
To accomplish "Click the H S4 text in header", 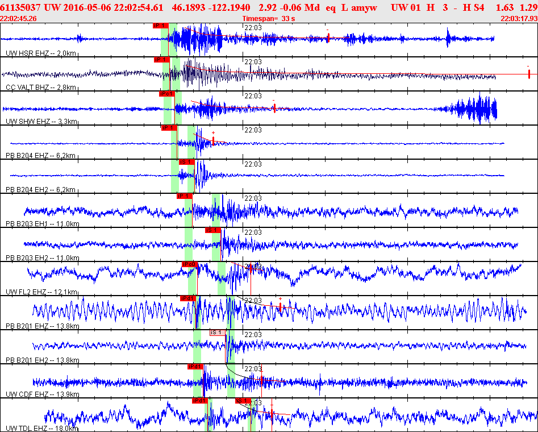I will pos(474,7).
